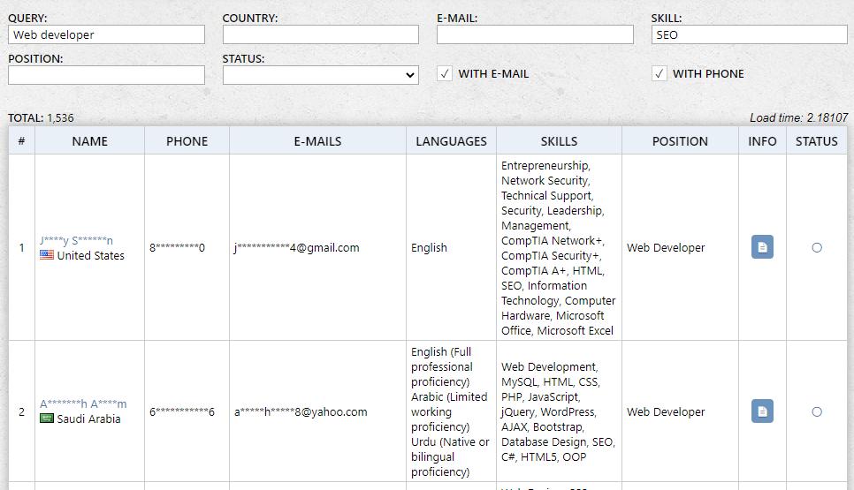
Task: Click the E-MAILS column header
Action: click(x=317, y=141)
